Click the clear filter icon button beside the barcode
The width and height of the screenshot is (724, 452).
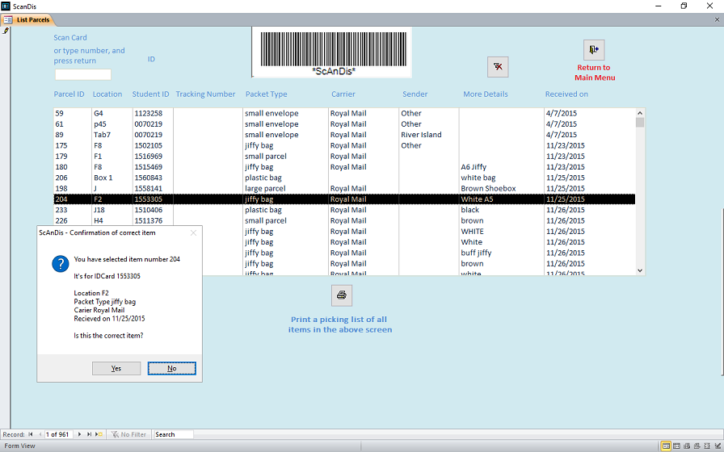click(498, 67)
